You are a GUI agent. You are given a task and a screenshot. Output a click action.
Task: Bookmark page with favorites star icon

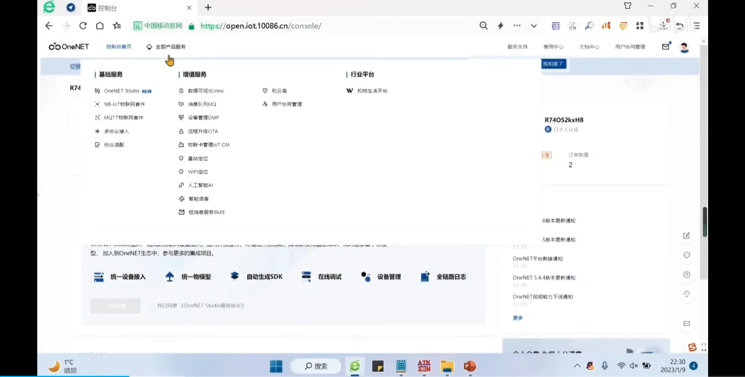click(117, 26)
